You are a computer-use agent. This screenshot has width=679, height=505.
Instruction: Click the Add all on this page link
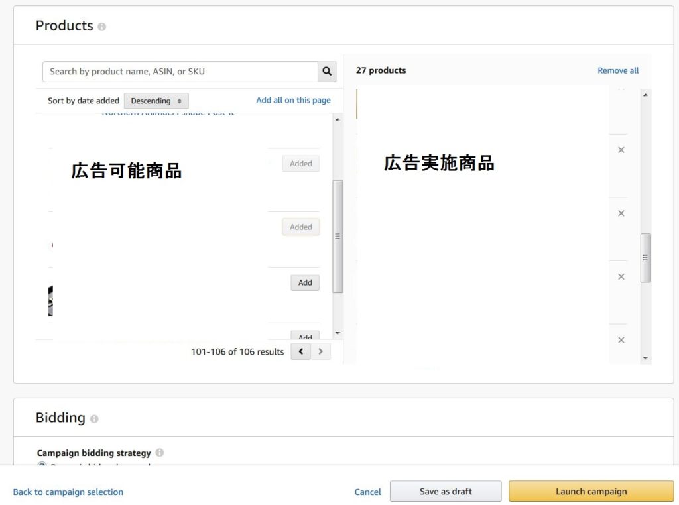(x=293, y=100)
